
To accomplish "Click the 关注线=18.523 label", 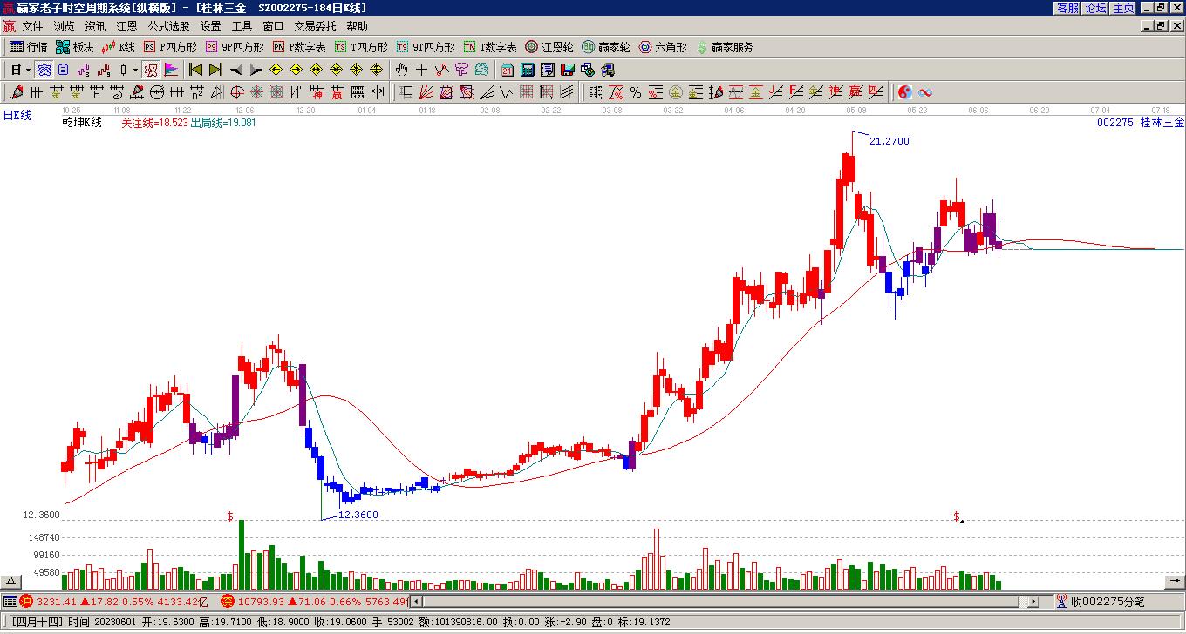I will point(154,123).
